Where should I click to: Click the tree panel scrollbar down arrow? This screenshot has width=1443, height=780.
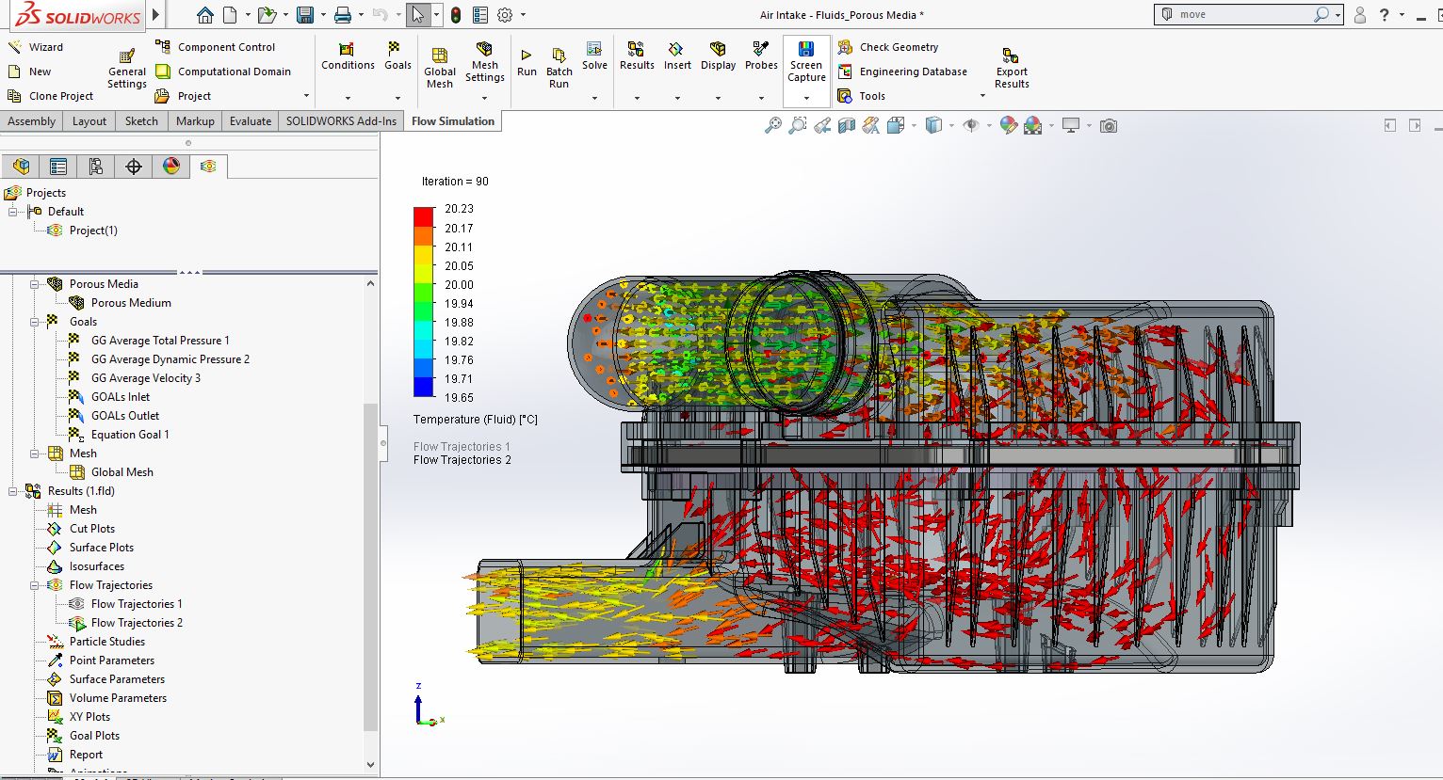[370, 765]
